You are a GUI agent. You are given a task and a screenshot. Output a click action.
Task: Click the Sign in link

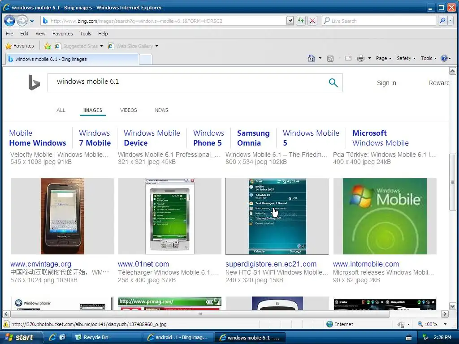(x=386, y=83)
